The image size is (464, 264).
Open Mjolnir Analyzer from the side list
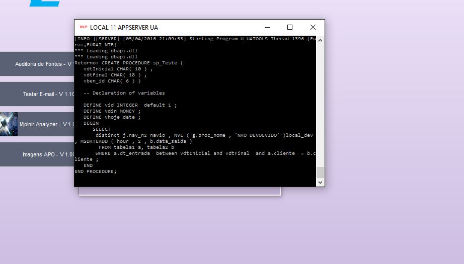pyautogui.click(x=46, y=124)
